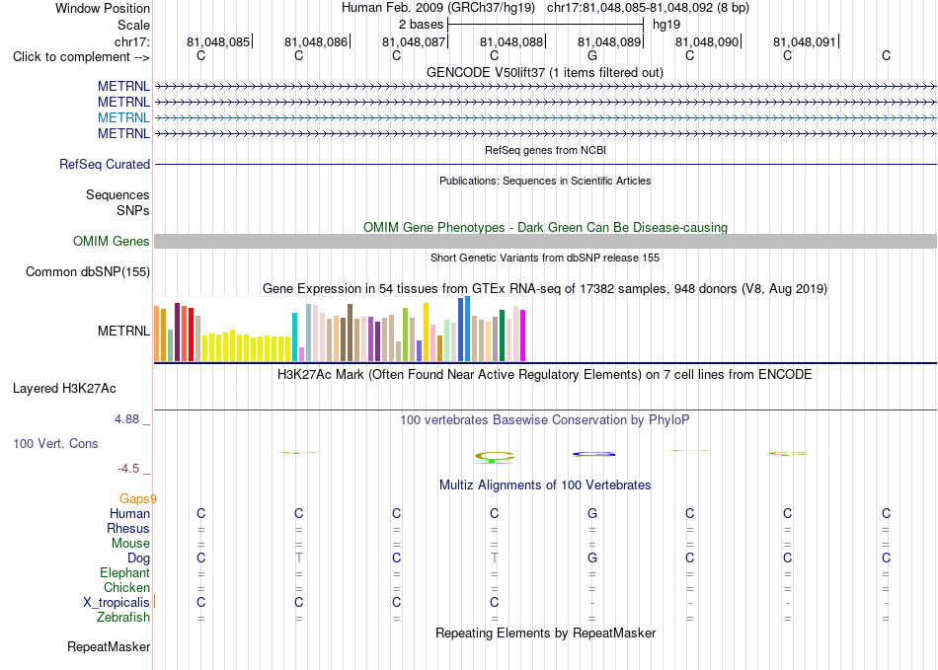Image resolution: width=938 pixels, height=670 pixels.
Task: Open 'Repeating Elements by RepeatMasker' title
Action: click(545, 633)
